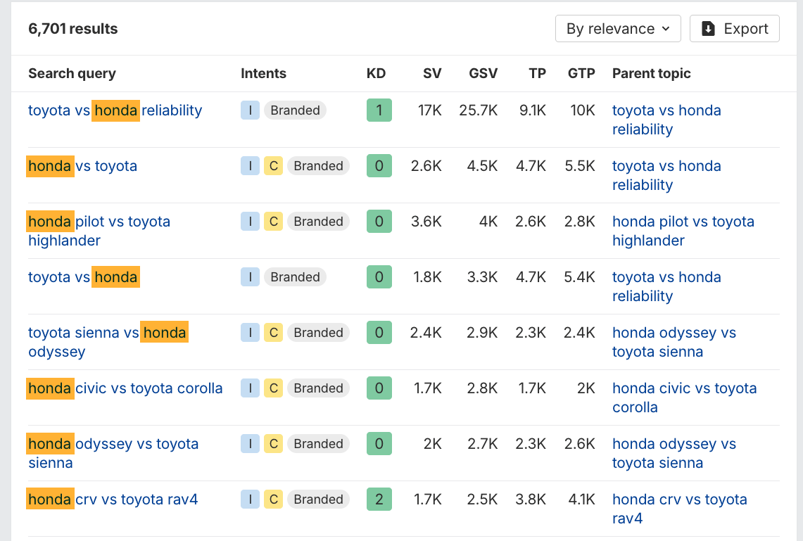Click the Export button
The width and height of the screenshot is (803, 541).
coord(734,28)
